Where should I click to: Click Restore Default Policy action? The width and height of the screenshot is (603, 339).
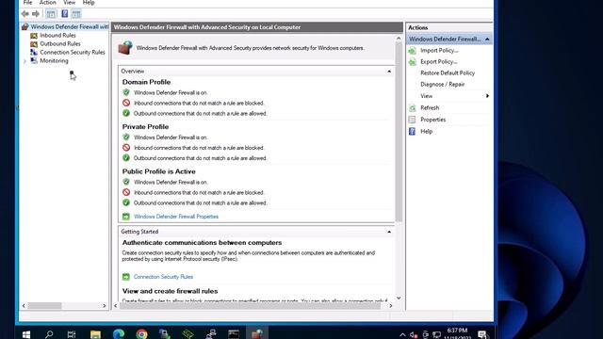pyautogui.click(x=448, y=73)
